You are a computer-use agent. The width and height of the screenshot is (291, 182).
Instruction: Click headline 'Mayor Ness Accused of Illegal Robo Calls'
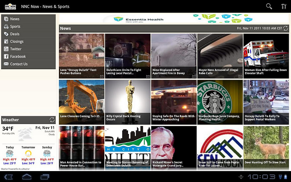pos(219,71)
